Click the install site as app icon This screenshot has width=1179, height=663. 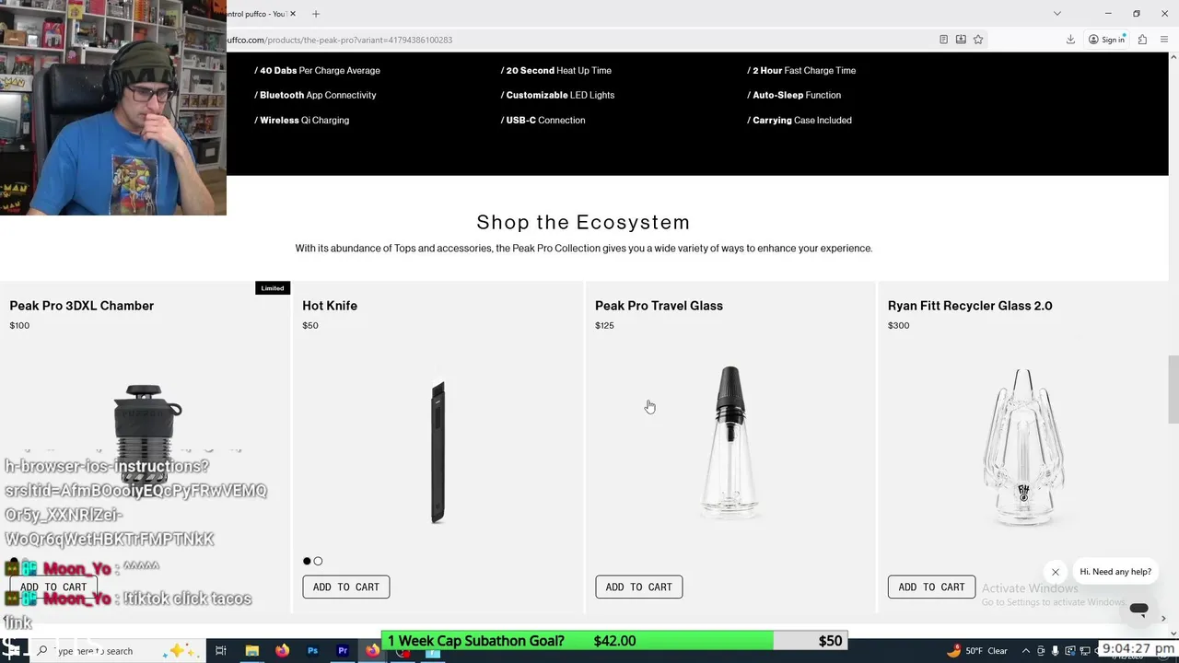coord(961,40)
